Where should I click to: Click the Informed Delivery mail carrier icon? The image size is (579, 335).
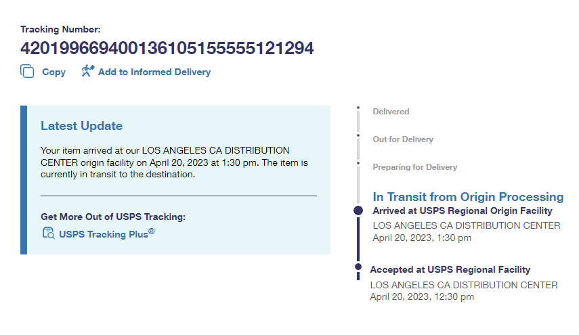coord(87,71)
